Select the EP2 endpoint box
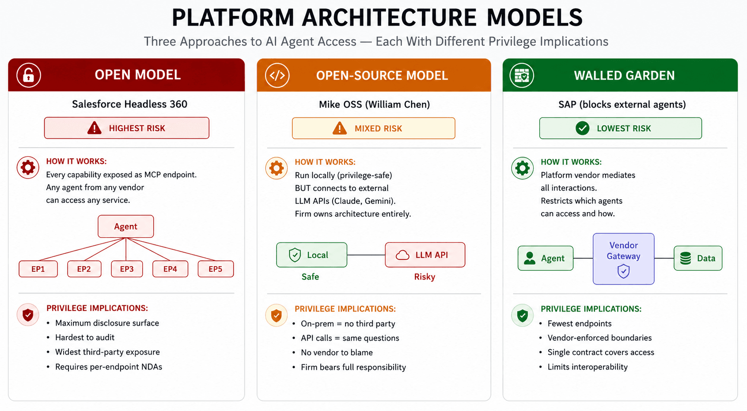 (x=84, y=269)
